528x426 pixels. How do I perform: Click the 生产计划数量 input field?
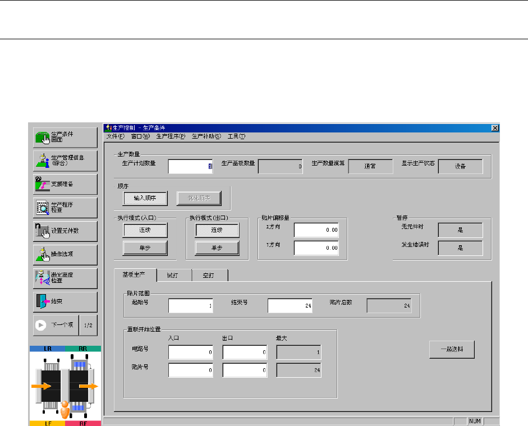[190, 166]
